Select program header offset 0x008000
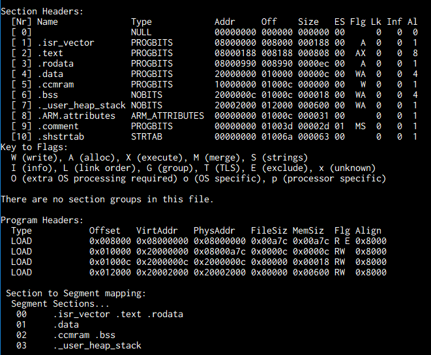This screenshot has height=355, width=431. tap(110, 241)
